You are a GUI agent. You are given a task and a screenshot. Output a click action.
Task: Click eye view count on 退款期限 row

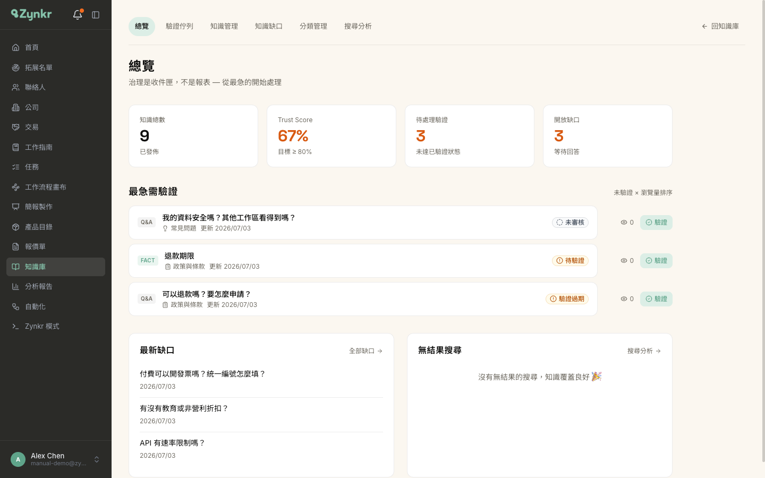(x=627, y=261)
